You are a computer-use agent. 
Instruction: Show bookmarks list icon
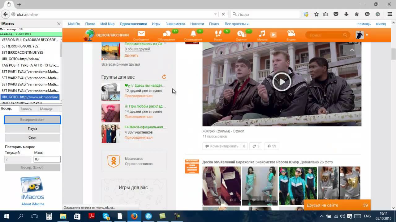point(325,14)
